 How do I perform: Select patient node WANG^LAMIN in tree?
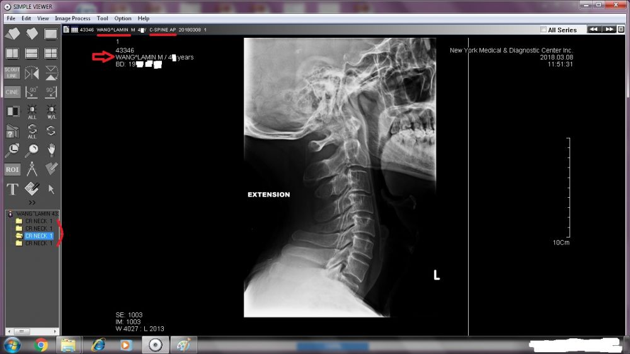37,214
